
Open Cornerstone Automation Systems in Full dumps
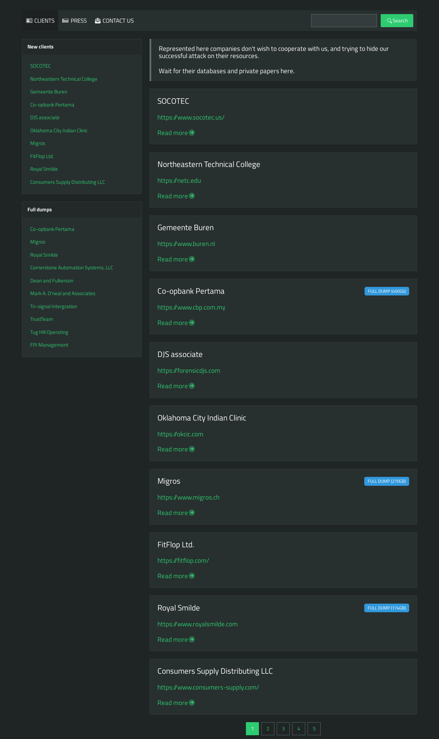[x=72, y=268]
